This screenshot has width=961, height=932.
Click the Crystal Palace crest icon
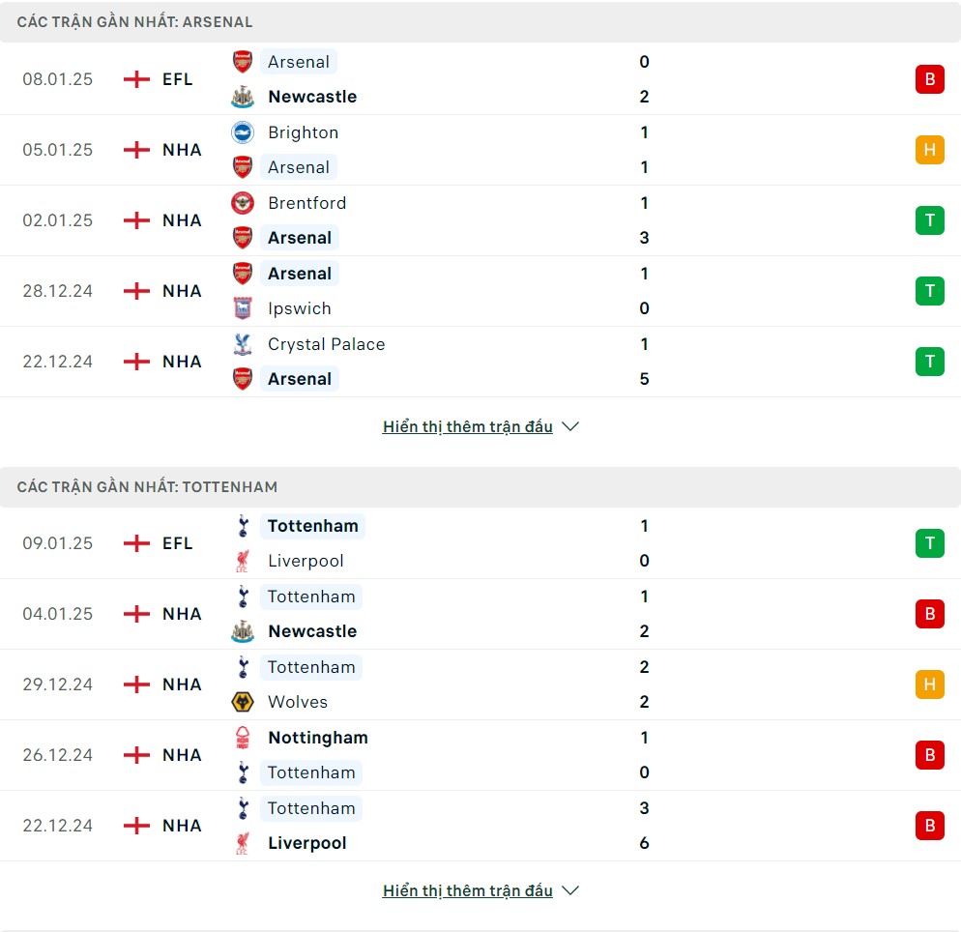(243, 344)
